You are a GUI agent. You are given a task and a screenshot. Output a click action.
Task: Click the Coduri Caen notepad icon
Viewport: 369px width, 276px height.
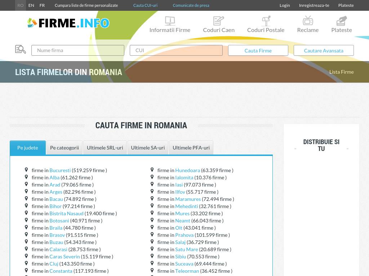(218, 21)
